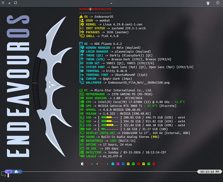Click the Pac-Man icon in the color row
223x182 pixels.
point(82,164)
